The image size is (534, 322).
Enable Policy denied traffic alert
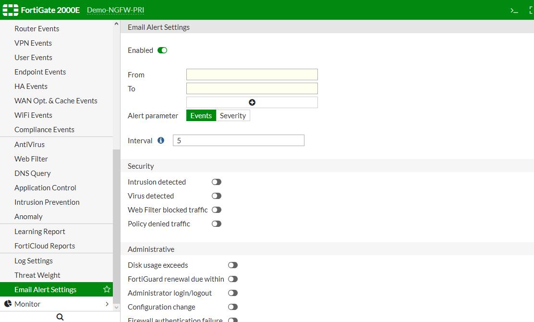[x=217, y=224]
